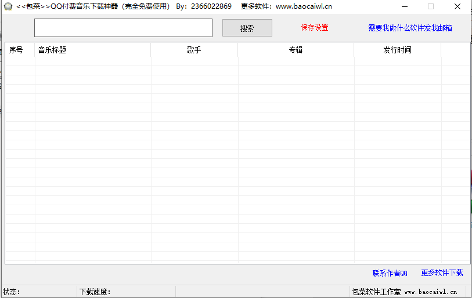This screenshot has width=472, height=298.
Task: Click 需要我做什么软件发我邮箱 link
Action: click(410, 28)
